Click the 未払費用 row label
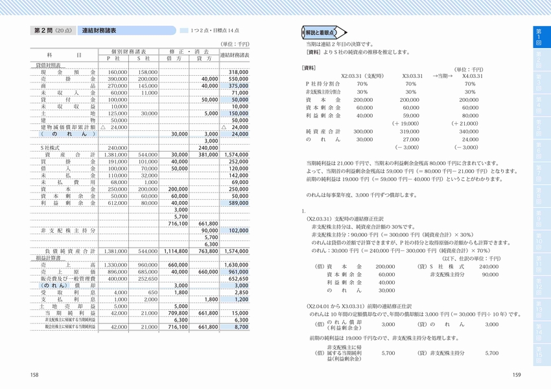551x389 pixels. (x=68, y=182)
